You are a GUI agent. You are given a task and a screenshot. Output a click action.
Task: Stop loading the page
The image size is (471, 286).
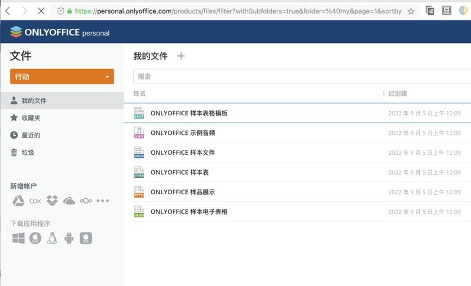(41, 11)
